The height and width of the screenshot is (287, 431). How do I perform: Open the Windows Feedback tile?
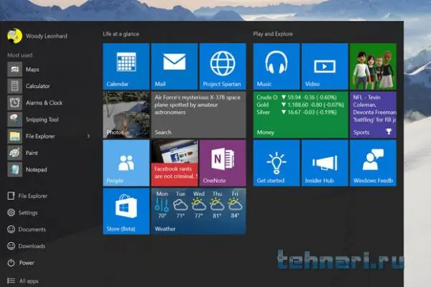(x=373, y=163)
